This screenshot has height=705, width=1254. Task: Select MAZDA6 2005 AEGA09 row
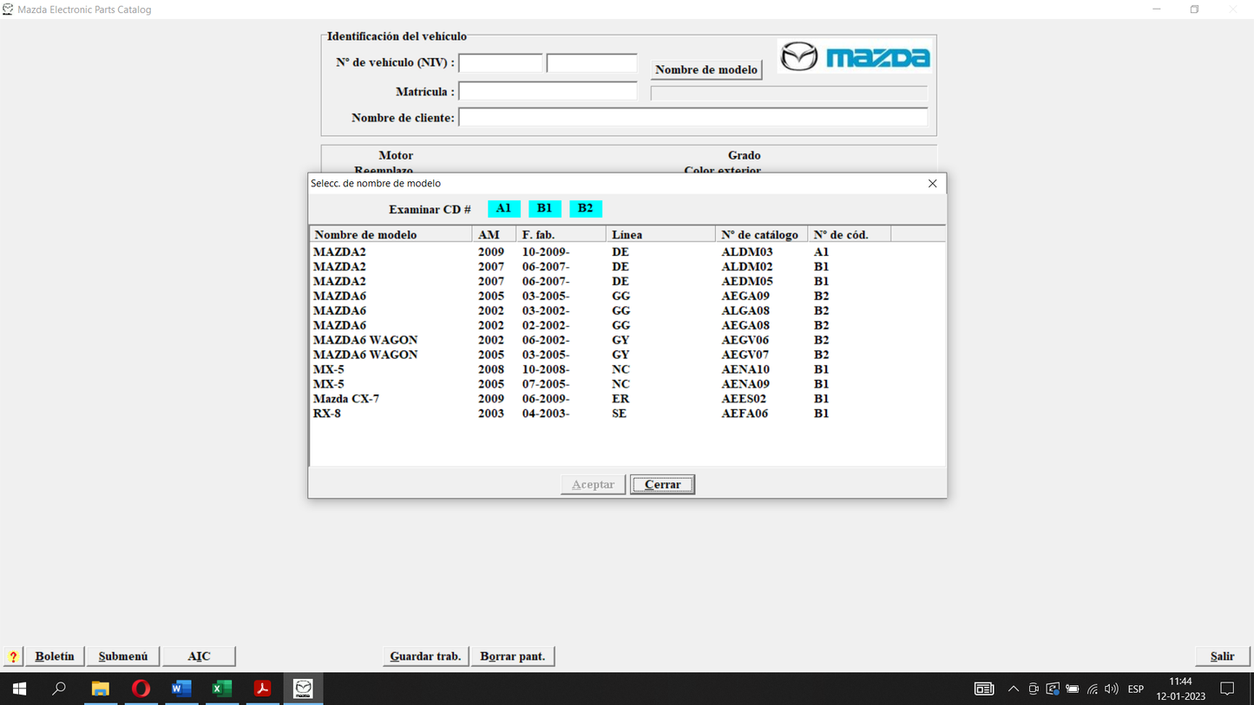pyautogui.click(x=627, y=297)
